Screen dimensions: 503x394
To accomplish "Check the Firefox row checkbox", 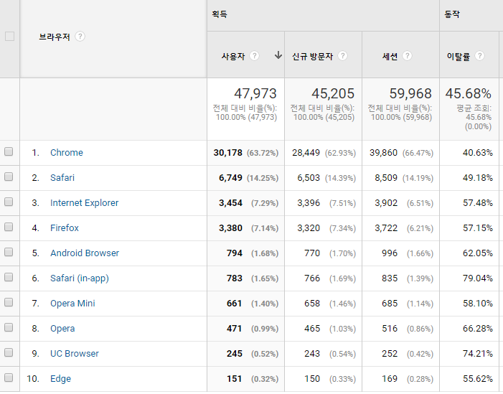I will tap(9, 227).
